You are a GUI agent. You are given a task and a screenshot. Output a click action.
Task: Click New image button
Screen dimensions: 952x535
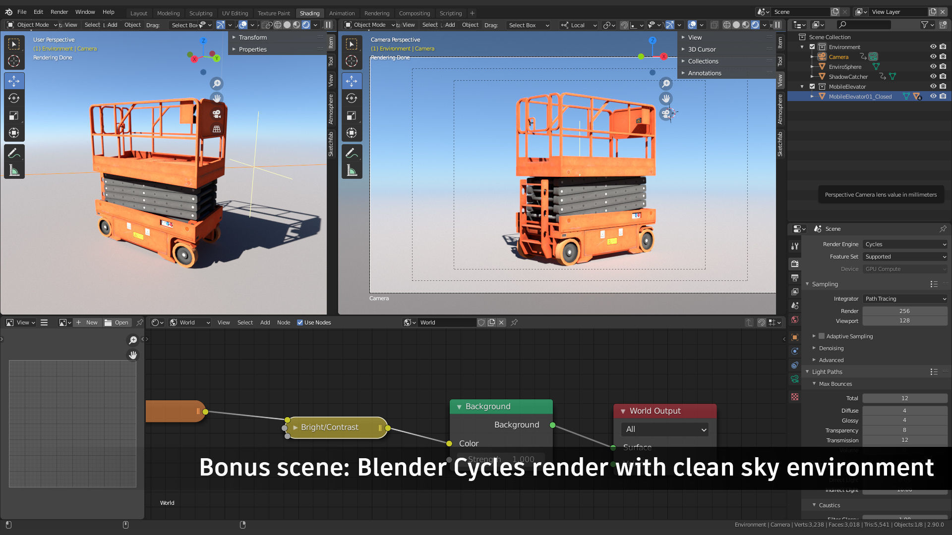pyautogui.click(x=87, y=322)
